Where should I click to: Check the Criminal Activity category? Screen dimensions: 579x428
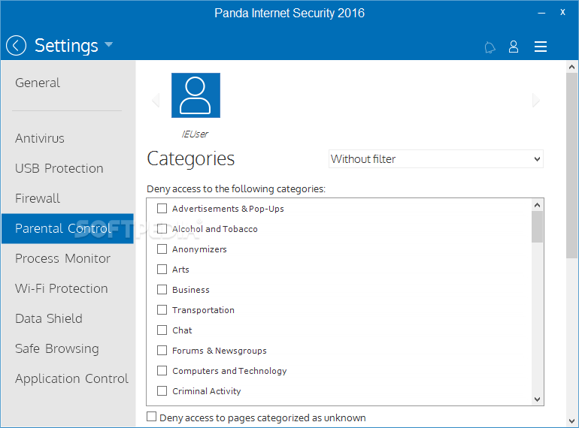pyautogui.click(x=162, y=391)
